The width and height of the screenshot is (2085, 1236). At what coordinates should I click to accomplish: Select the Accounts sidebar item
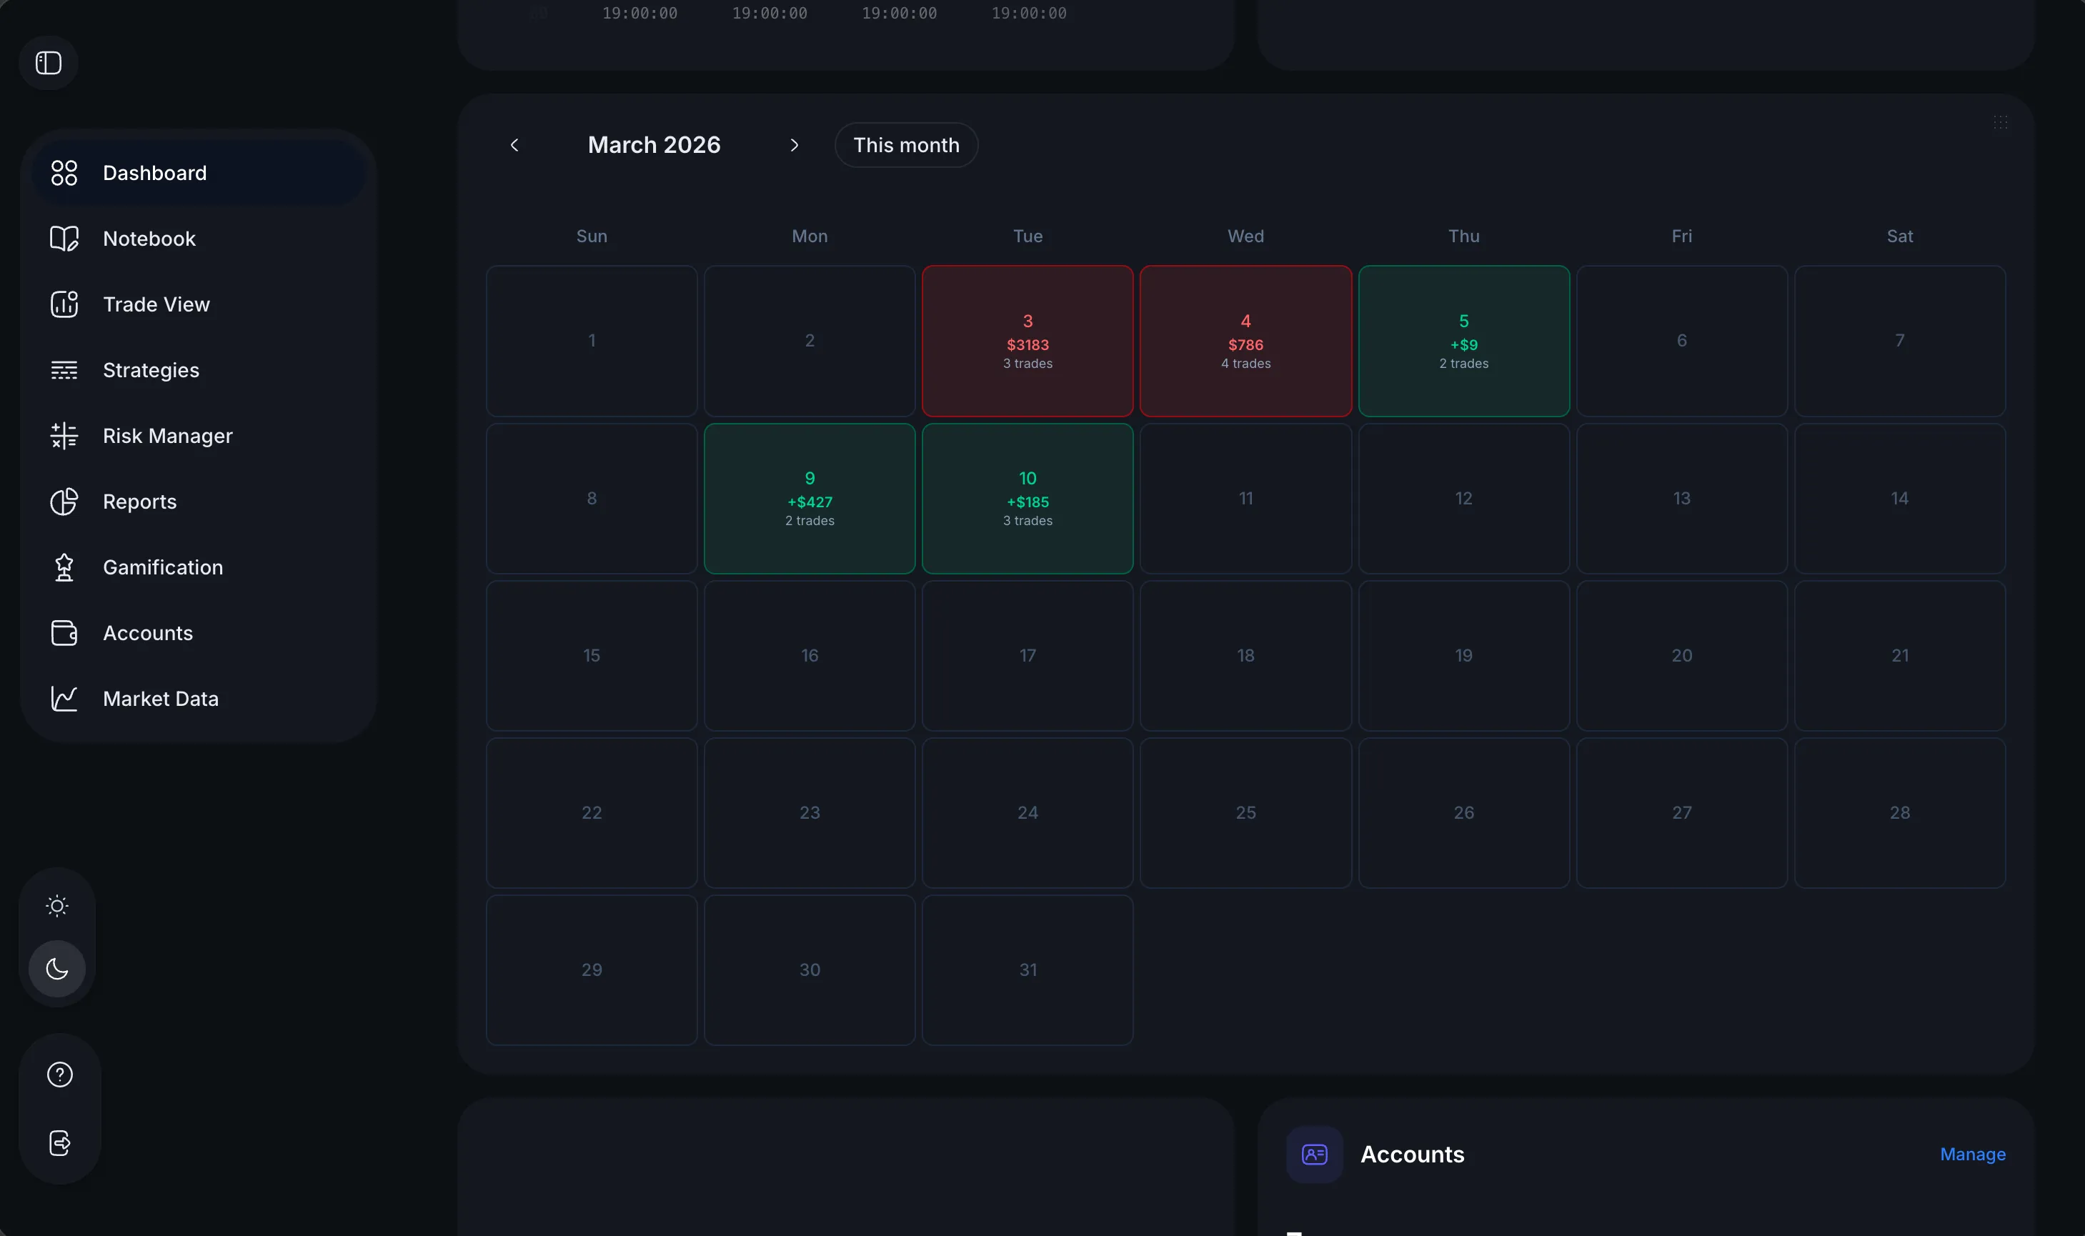pos(147,633)
